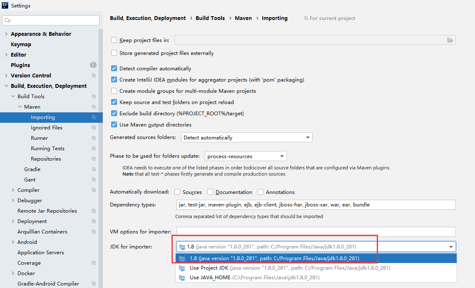The height and width of the screenshot is (288, 475).
Task: Click the Keep project files path field
Action: pyautogui.click(x=315, y=40)
